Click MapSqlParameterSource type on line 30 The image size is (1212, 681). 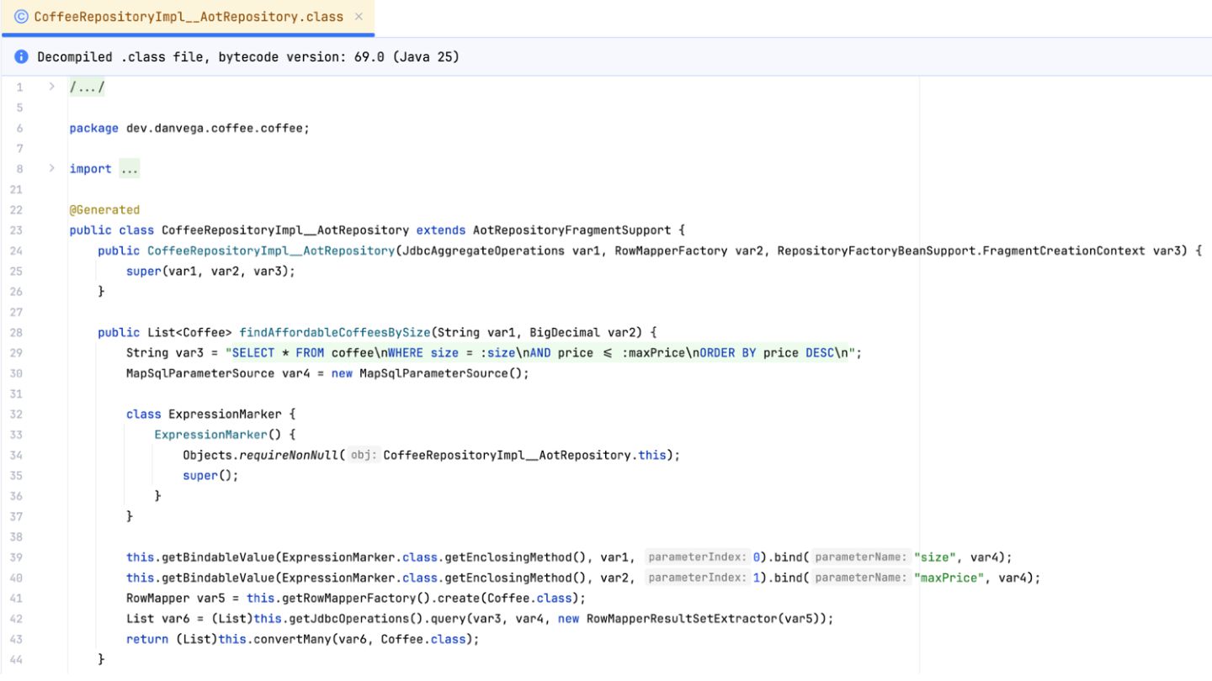tap(200, 372)
